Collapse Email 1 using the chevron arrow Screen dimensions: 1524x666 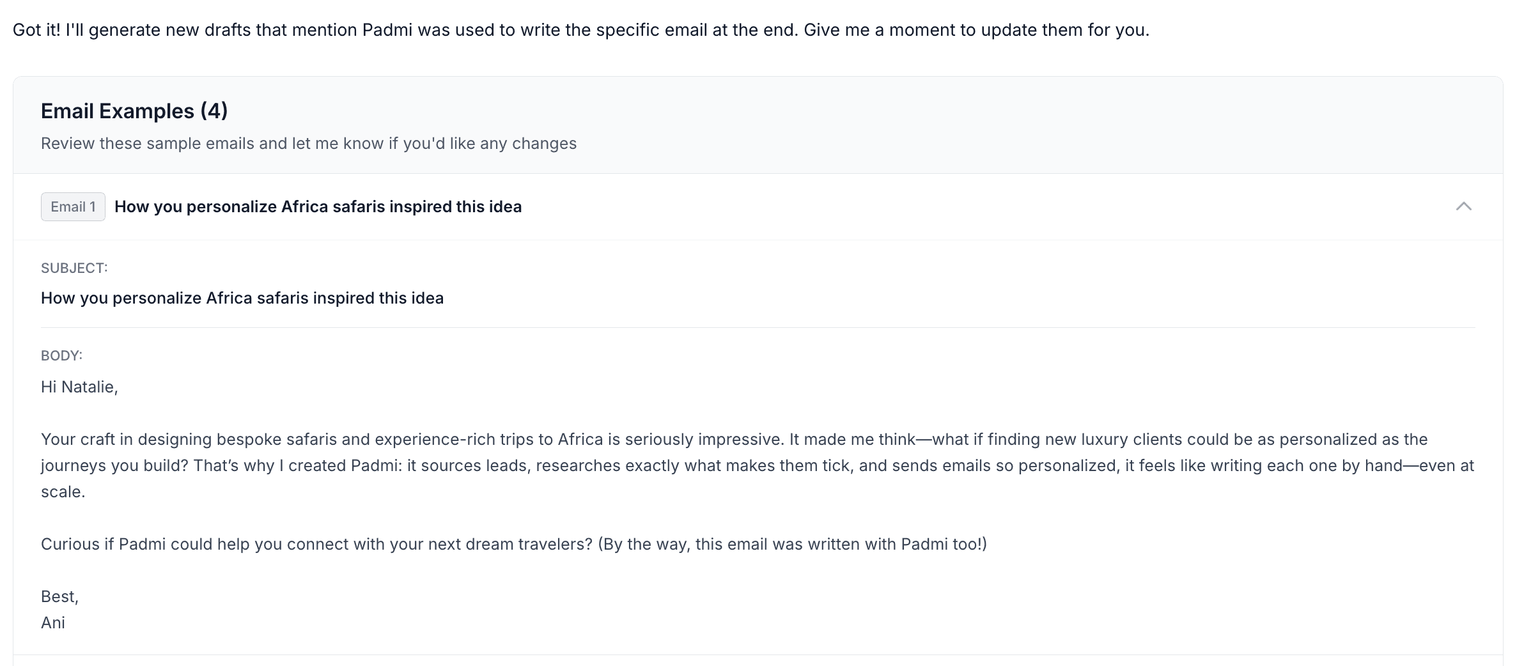pyautogui.click(x=1463, y=206)
